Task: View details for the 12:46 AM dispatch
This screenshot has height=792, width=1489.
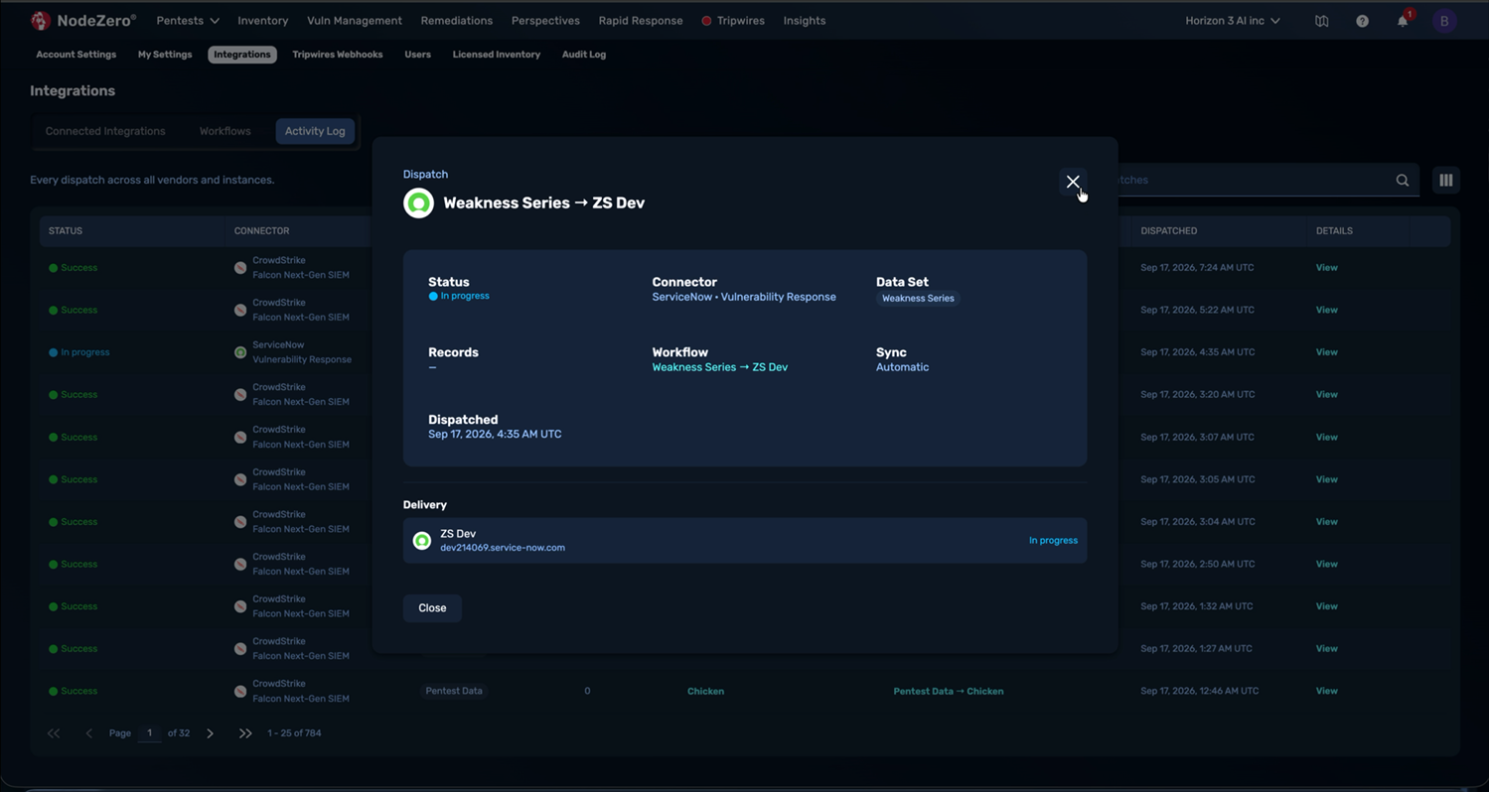Action: click(x=1326, y=692)
